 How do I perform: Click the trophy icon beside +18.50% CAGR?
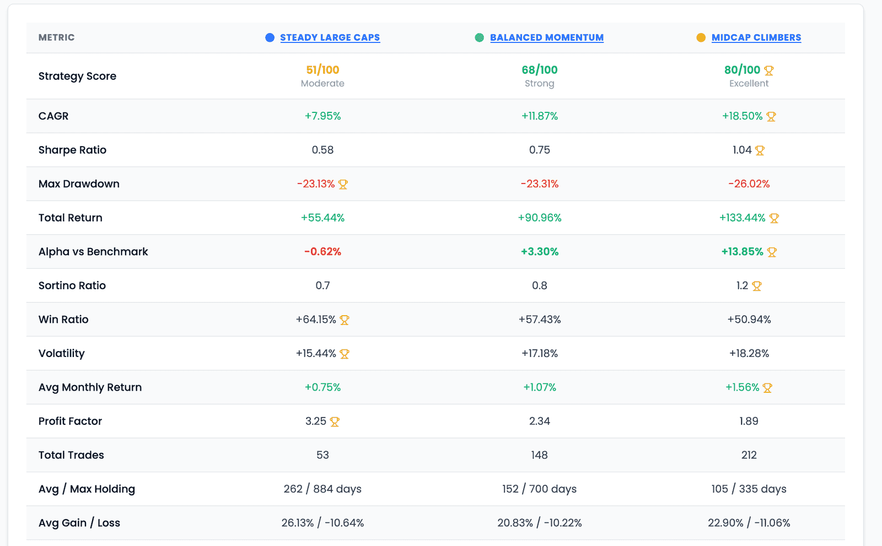click(771, 117)
